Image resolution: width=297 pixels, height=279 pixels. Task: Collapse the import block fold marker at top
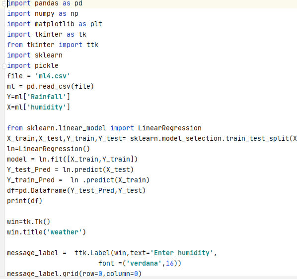4,3
